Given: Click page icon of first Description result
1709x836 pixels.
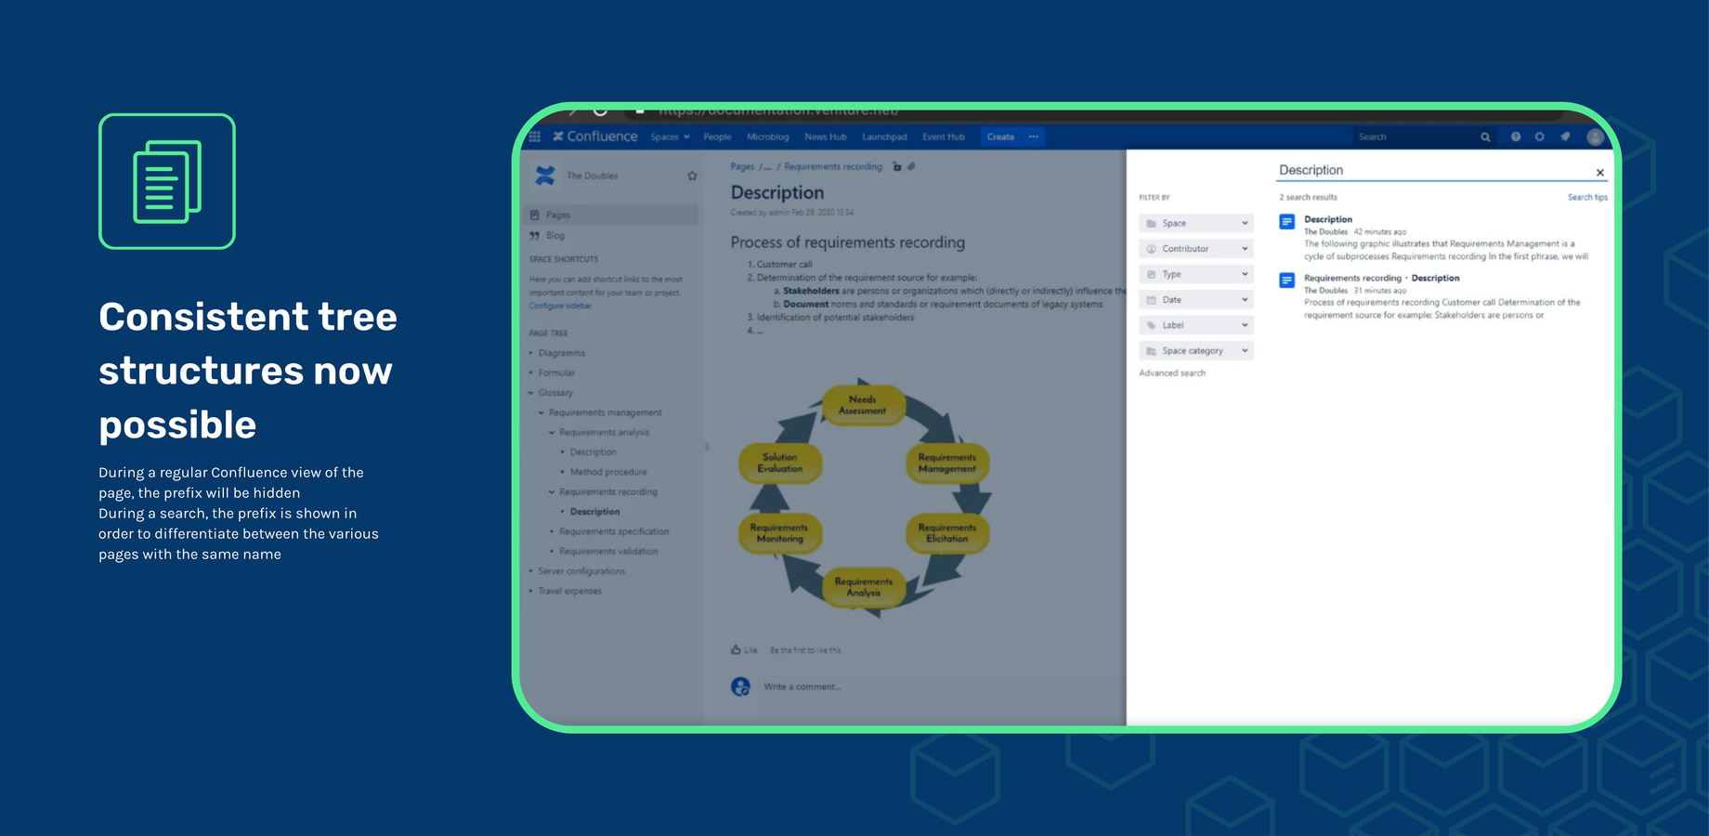Looking at the screenshot, I should click(1287, 222).
